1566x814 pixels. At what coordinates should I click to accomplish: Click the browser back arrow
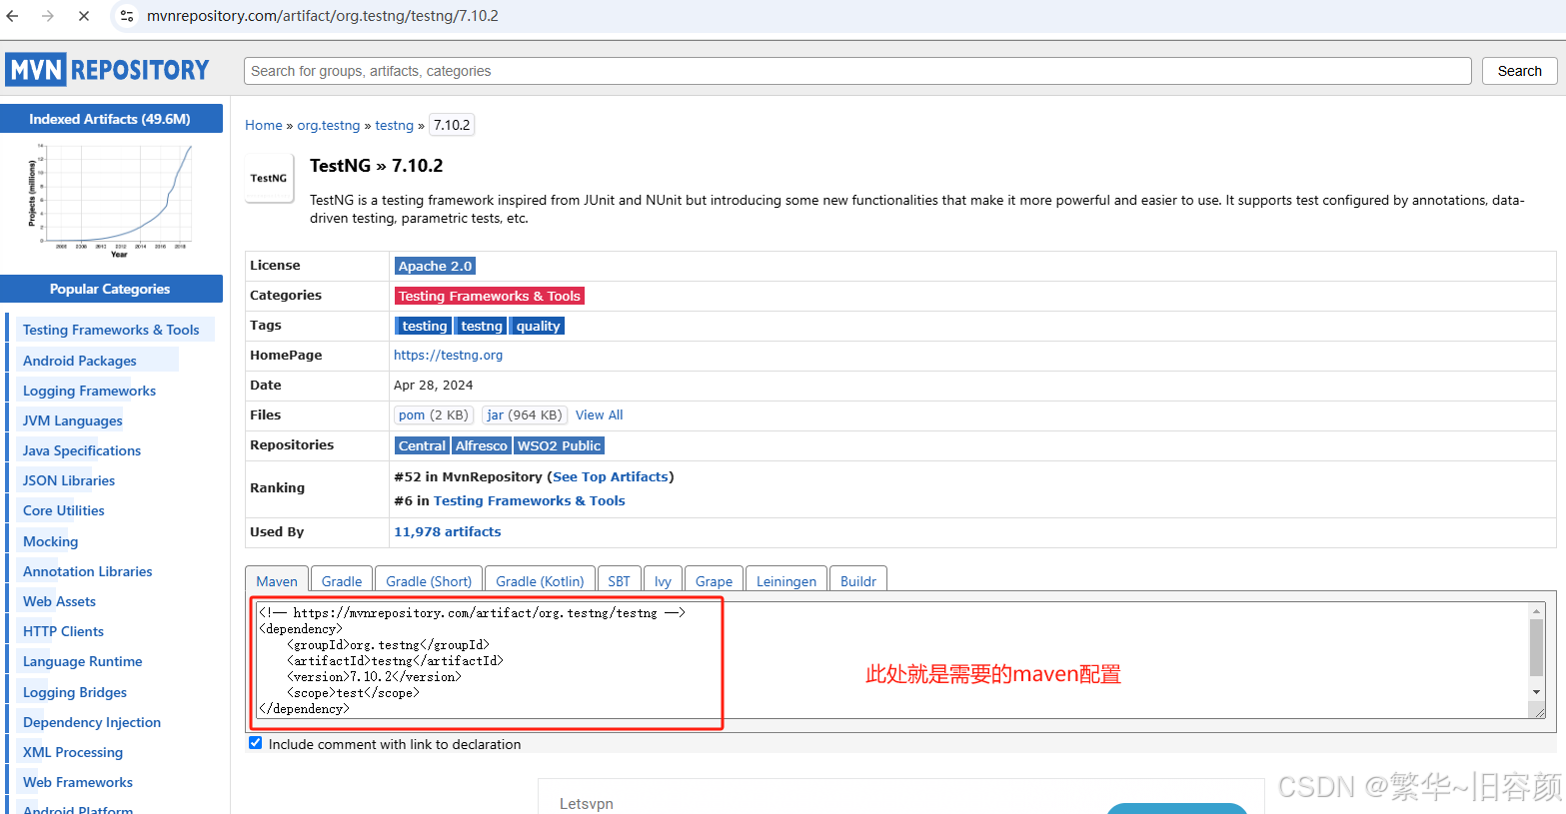(x=14, y=15)
